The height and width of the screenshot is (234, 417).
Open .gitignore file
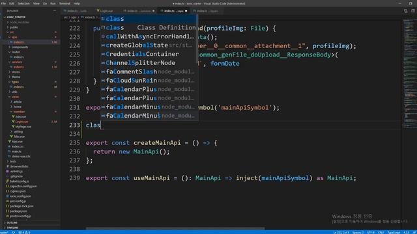[16, 176]
